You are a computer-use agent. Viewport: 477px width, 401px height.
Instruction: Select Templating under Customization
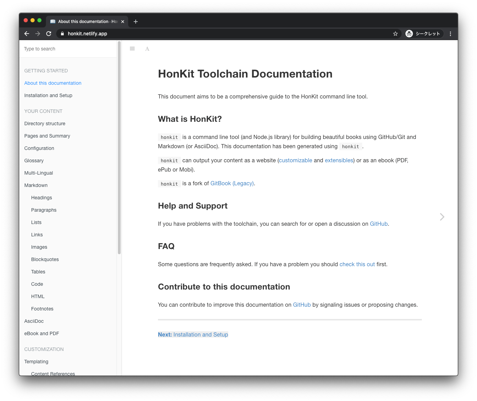(x=36, y=362)
